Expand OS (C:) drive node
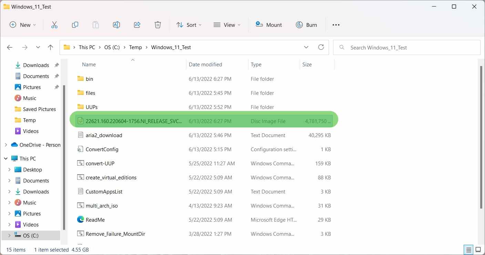 point(9,236)
